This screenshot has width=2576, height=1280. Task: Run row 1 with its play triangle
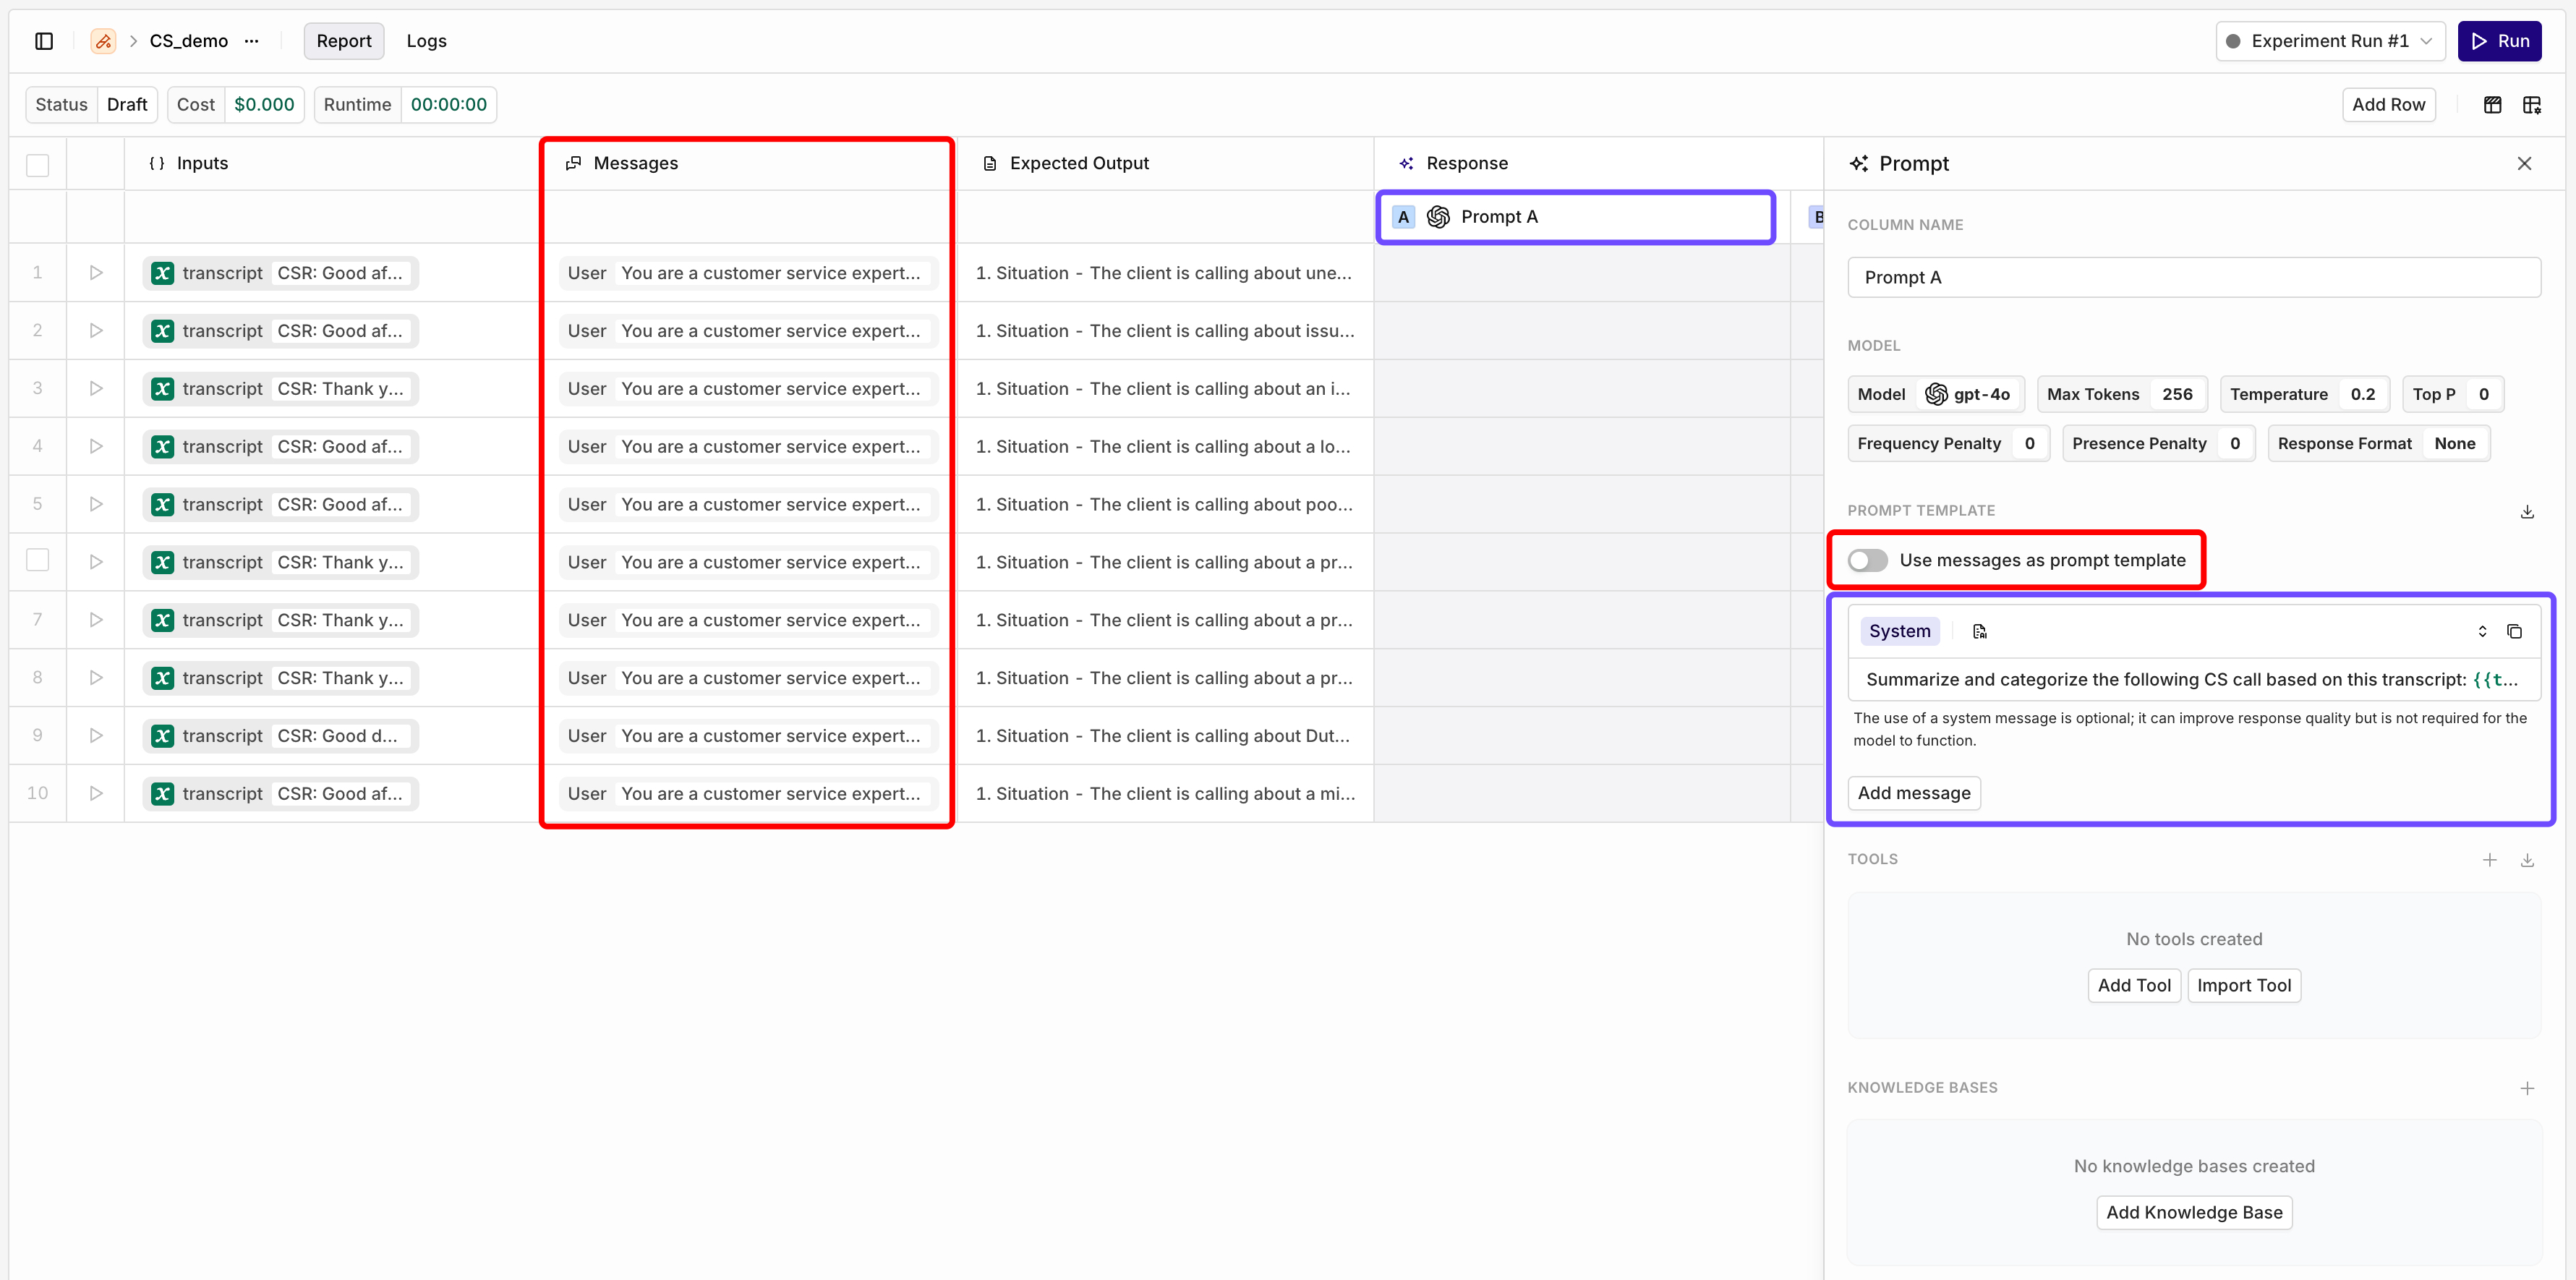point(96,273)
